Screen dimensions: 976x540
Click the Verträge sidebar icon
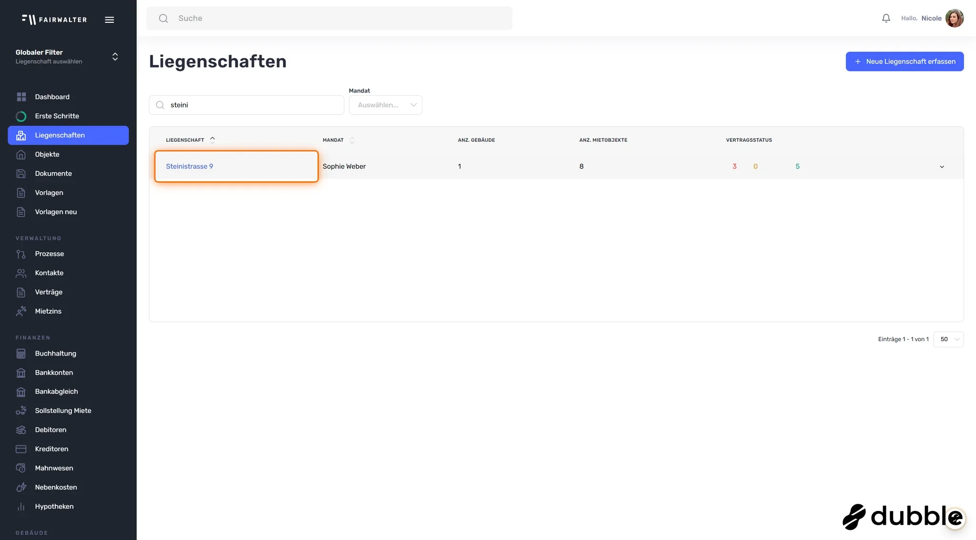pos(21,292)
